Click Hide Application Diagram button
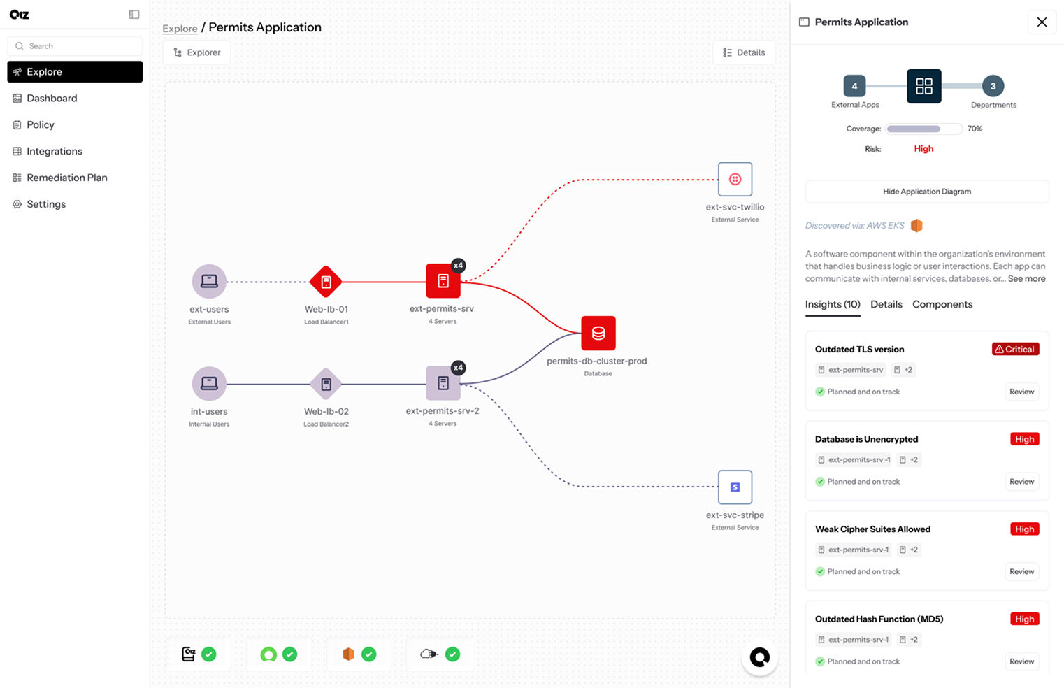The image size is (1064, 688). pyautogui.click(x=927, y=192)
